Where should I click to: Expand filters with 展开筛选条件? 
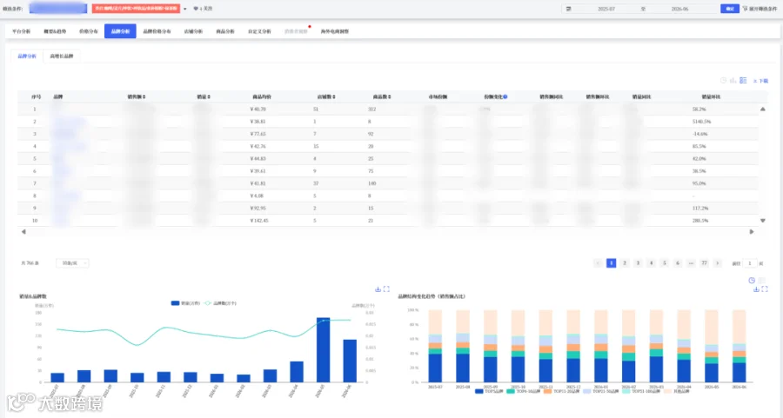(760, 9)
